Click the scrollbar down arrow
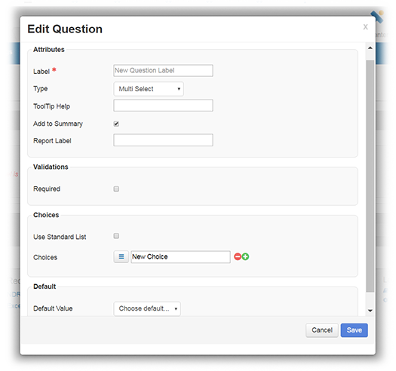Viewport: 396px width, 371px height. (x=370, y=311)
